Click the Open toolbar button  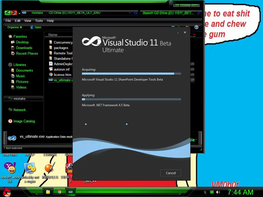click(36, 27)
